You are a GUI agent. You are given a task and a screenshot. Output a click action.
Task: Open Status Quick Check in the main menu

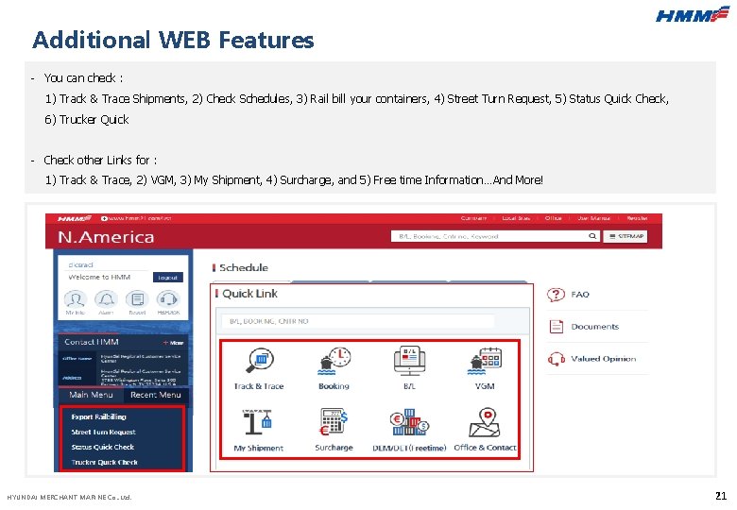102,447
